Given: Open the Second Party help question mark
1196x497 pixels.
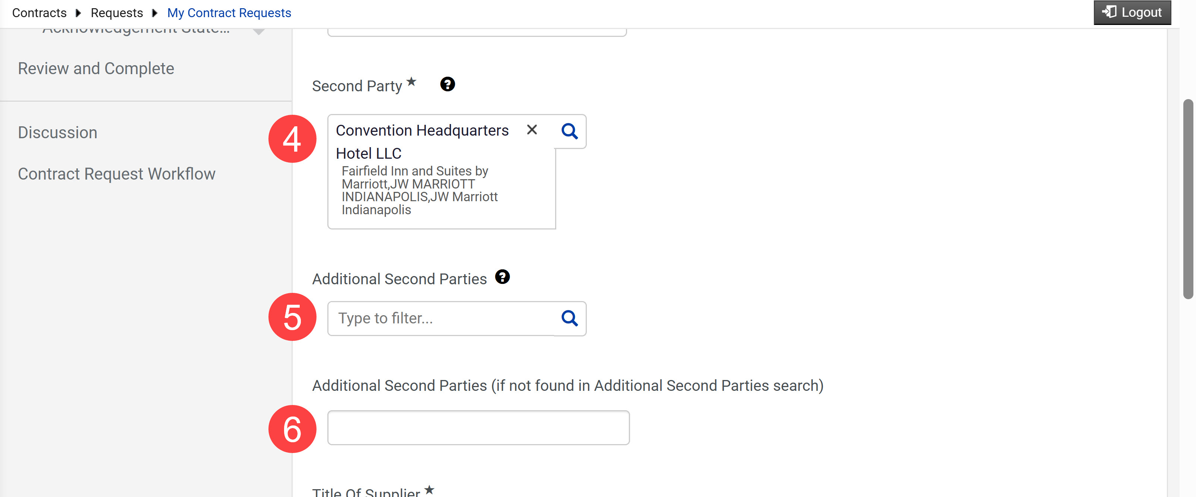Looking at the screenshot, I should (x=447, y=85).
